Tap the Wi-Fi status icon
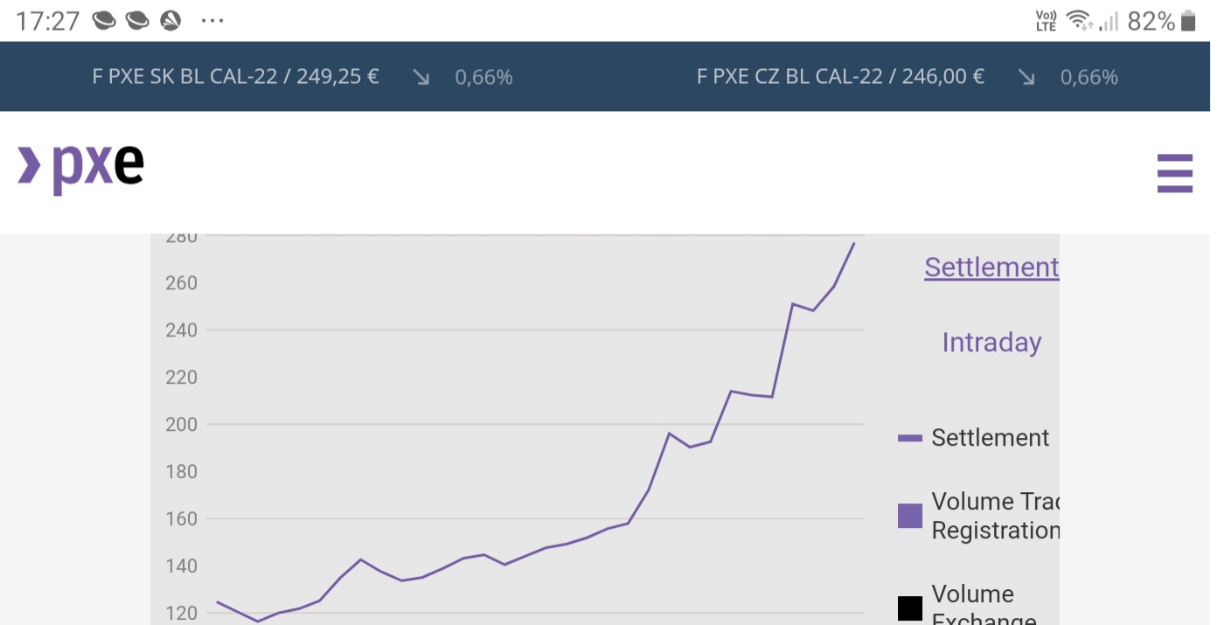Image resolution: width=1231 pixels, height=625 pixels. point(1080,21)
